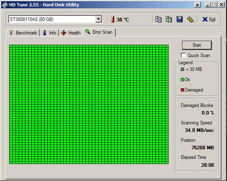Switch to the Health tab

[71, 33]
